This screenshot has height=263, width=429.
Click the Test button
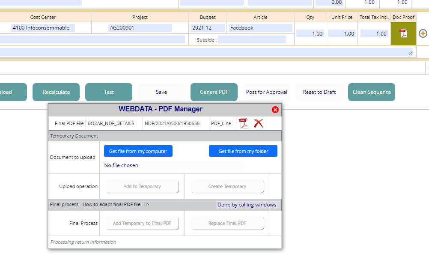(109, 92)
